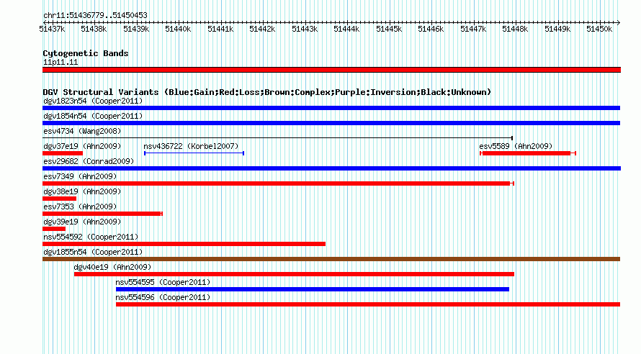Click the 11p11.11 band label

coord(60,62)
